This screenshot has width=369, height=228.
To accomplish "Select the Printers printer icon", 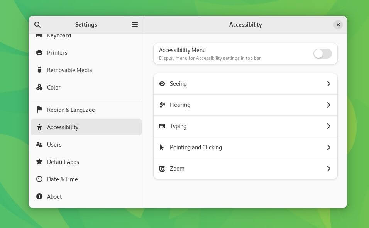I will (x=39, y=52).
